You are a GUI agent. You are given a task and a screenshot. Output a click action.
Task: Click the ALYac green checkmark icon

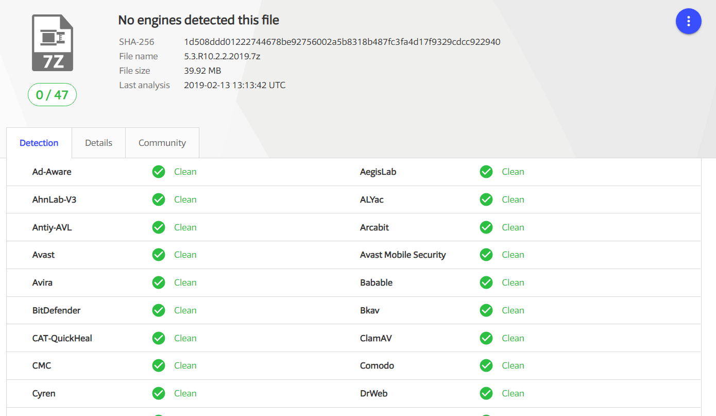[486, 199]
